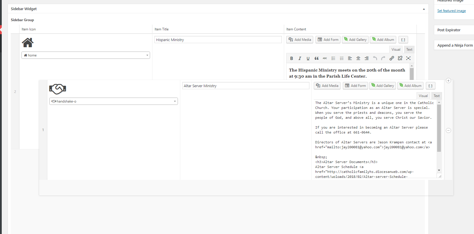Switch Altar Server editor to Visual tab
474x234 pixels.
click(423, 96)
